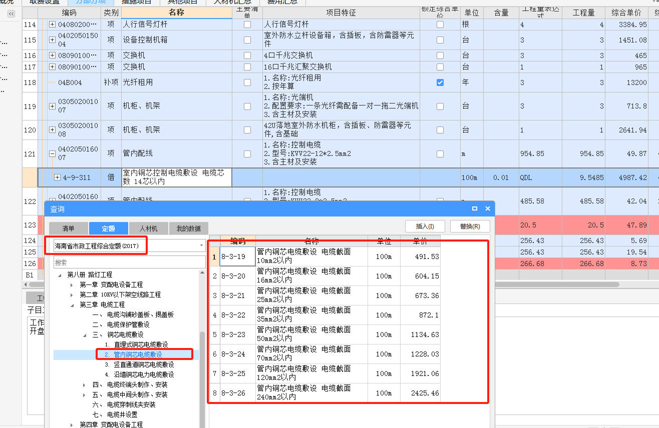Expand row 120 42U落地室外防水机柜 plus box
This screenshot has width=659, height=428.
click(x=53, y=130)
